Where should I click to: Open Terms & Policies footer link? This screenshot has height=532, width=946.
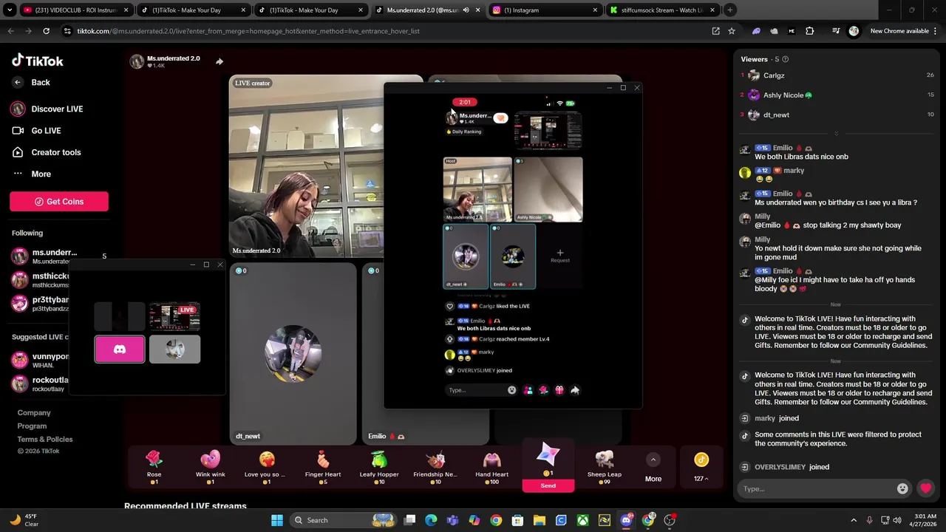(x=45, y=439)
